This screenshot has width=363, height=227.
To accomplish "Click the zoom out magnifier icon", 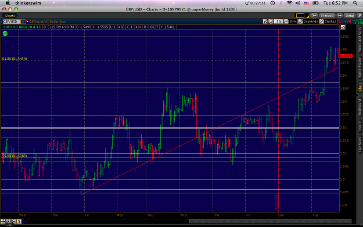I will tap(14, 221).
